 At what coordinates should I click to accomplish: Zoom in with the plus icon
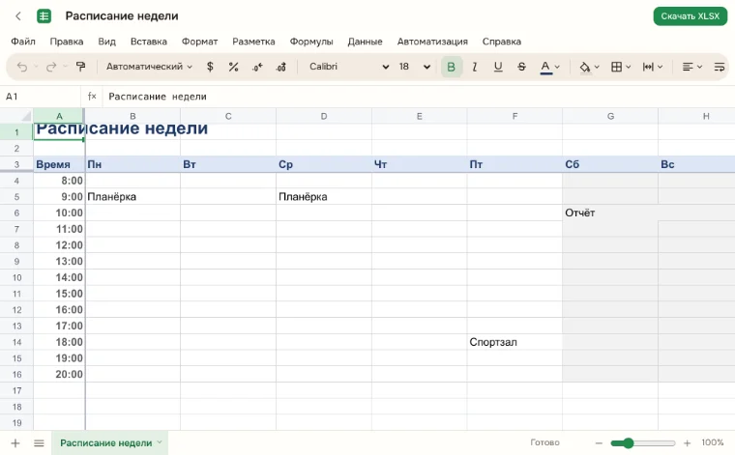click(x=688, y=442)
